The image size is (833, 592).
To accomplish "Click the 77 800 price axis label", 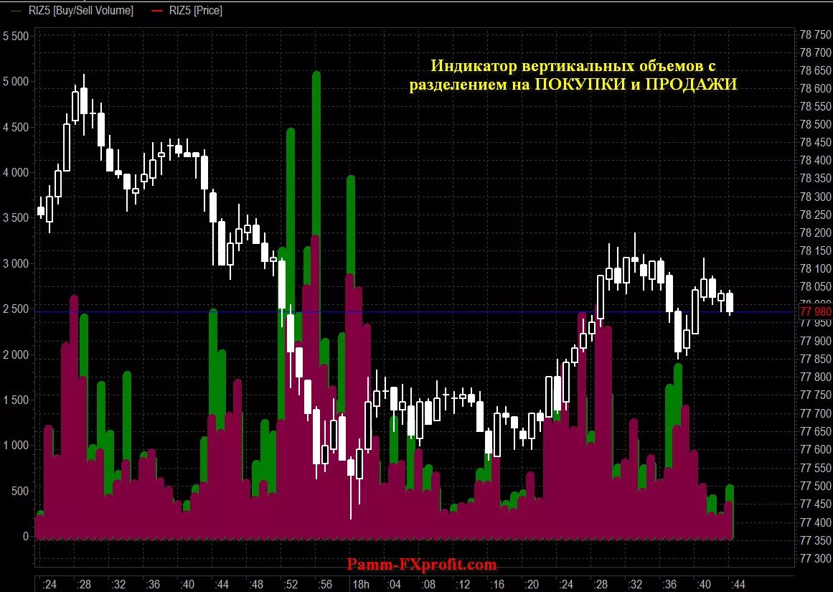I will click(816, 377).
